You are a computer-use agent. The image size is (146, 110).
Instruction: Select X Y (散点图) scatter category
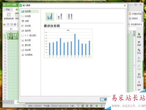[29, 35]
